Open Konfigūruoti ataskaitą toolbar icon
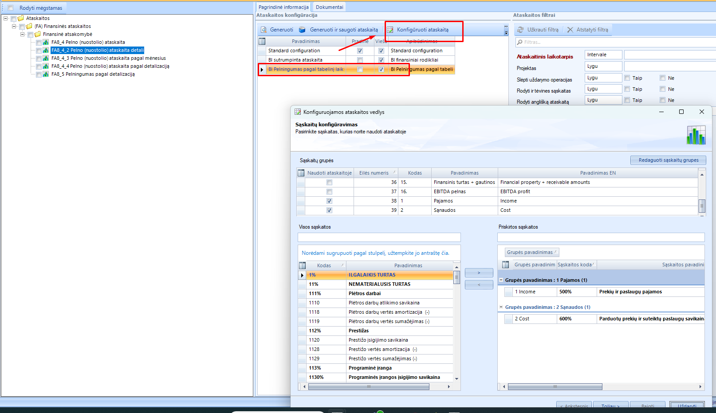Viewport: 716px width, 413px height. [390, 30]
